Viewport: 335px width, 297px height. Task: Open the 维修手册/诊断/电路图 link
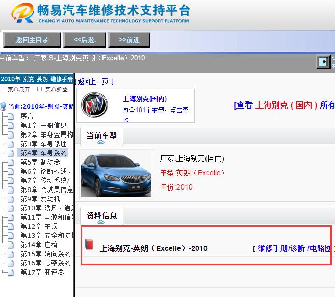click(294, 248)
